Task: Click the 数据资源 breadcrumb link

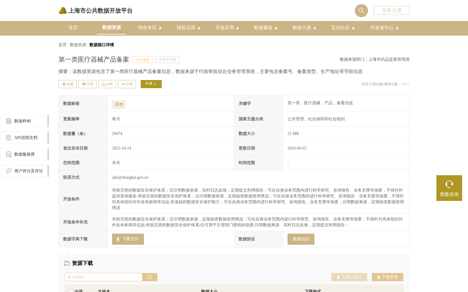Action: (x=78, y=45)
